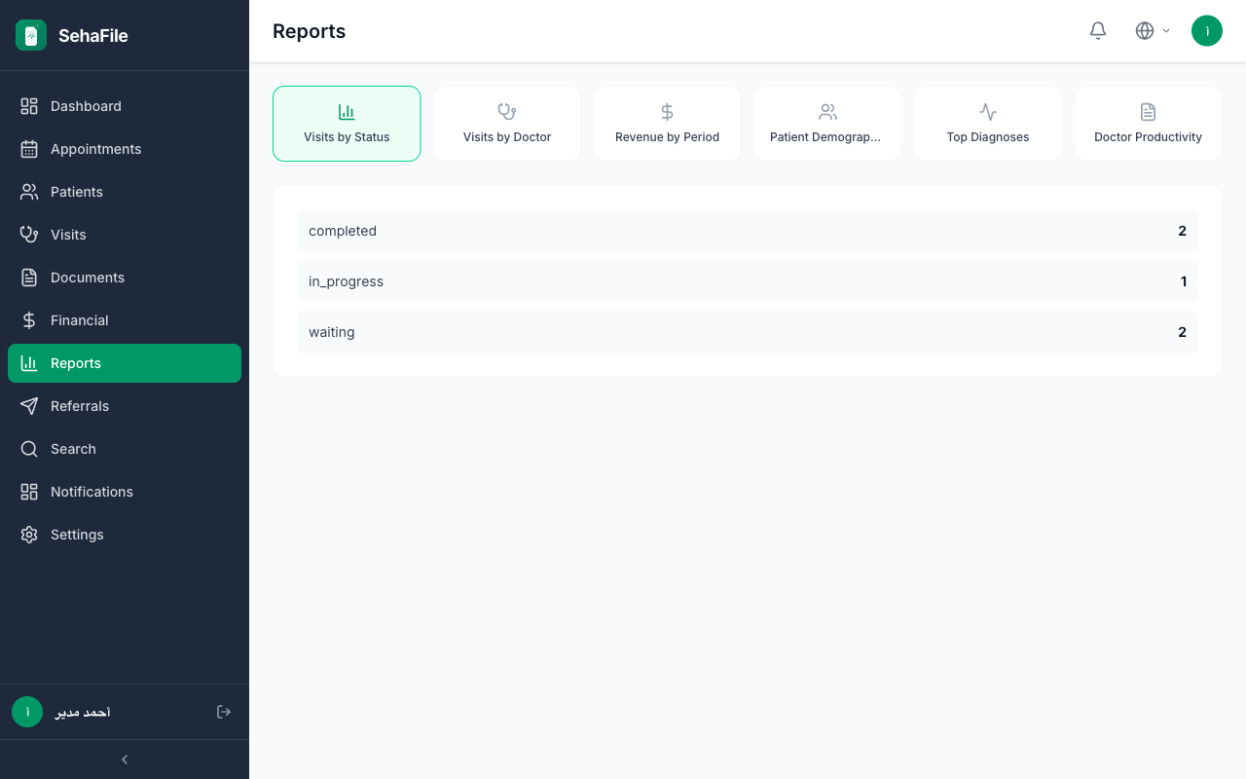Click the 'completed' status row
1246x779 pixels.
tap(748, 231)
